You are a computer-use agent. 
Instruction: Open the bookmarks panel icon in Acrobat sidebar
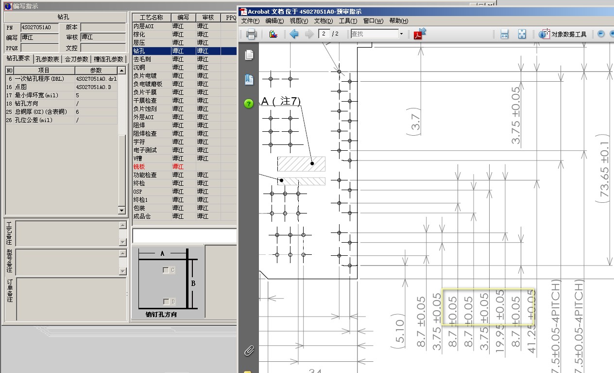(x=249, y=79)
